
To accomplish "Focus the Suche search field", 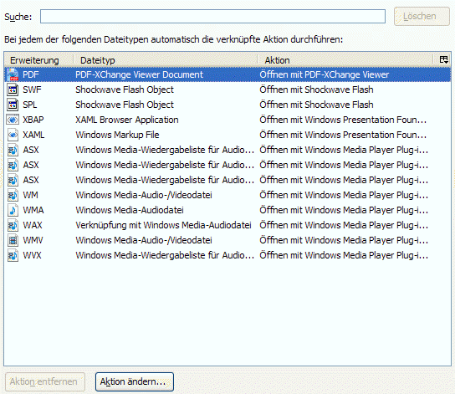I will point(212,16).
